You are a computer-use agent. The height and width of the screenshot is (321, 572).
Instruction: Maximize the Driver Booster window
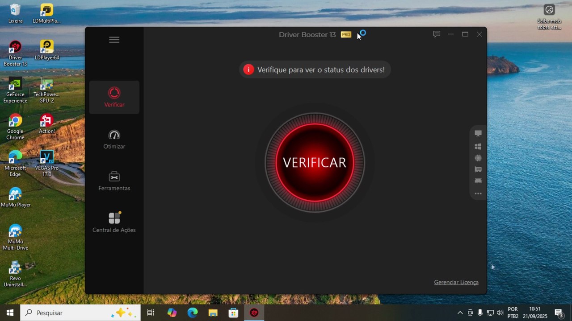[x=465, y=34]
